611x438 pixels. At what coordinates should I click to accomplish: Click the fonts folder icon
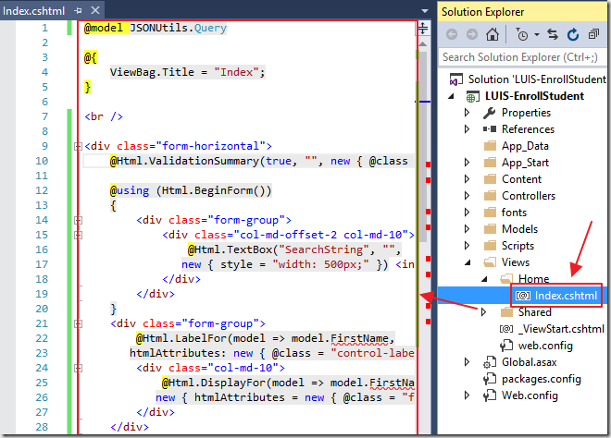coord(490,213)
